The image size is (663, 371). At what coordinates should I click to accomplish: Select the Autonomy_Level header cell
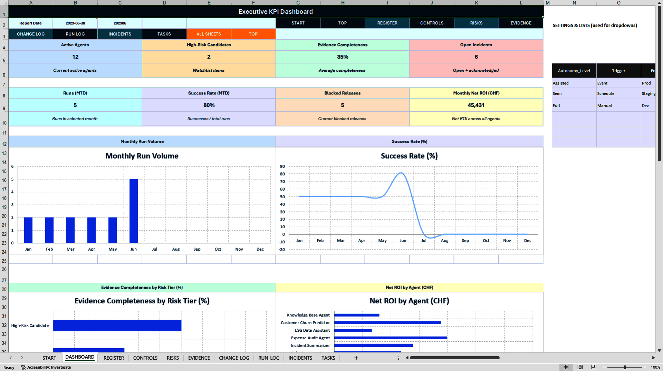[x=574, y=71]
